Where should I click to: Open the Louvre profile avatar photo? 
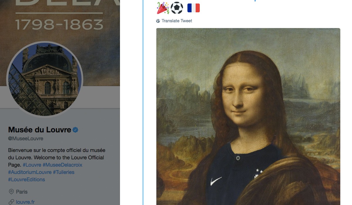point(45,79)
